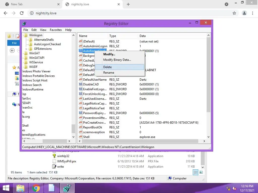Click the site information icon in address bar
This screenshot has width=258, height=193.
click(x=32, y=13)
